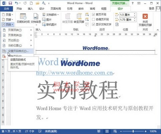
Task: Toggle Different First Page (首页不同) checkbox
Action: pos(94,14)
